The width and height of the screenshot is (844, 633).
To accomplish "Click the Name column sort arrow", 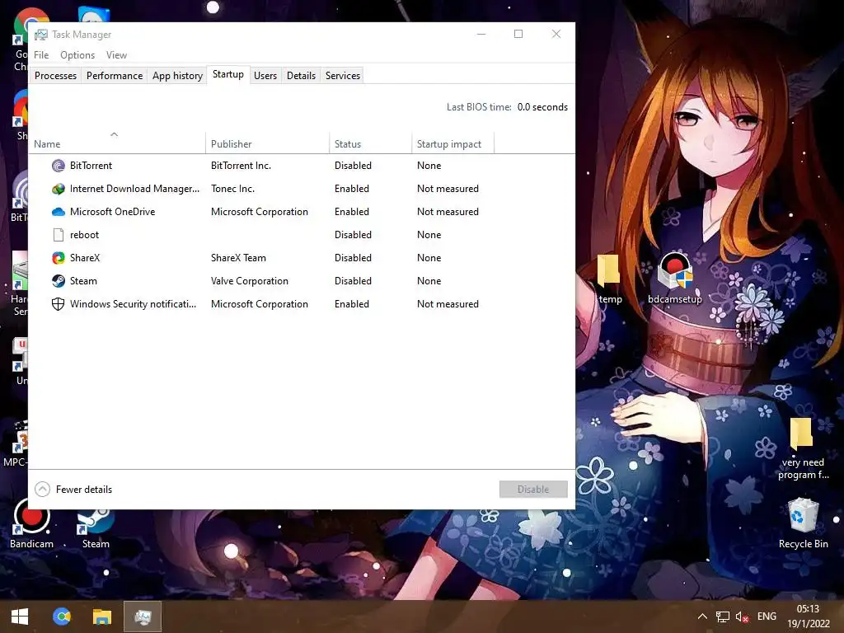I will click(x=114, y=134).
